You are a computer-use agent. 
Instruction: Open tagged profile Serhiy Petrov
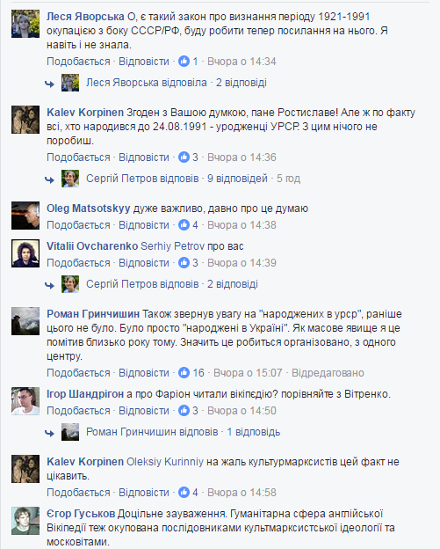pos(172,246)
